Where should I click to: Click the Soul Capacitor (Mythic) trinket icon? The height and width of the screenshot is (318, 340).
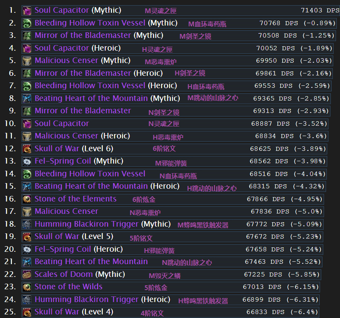[27, 11]
